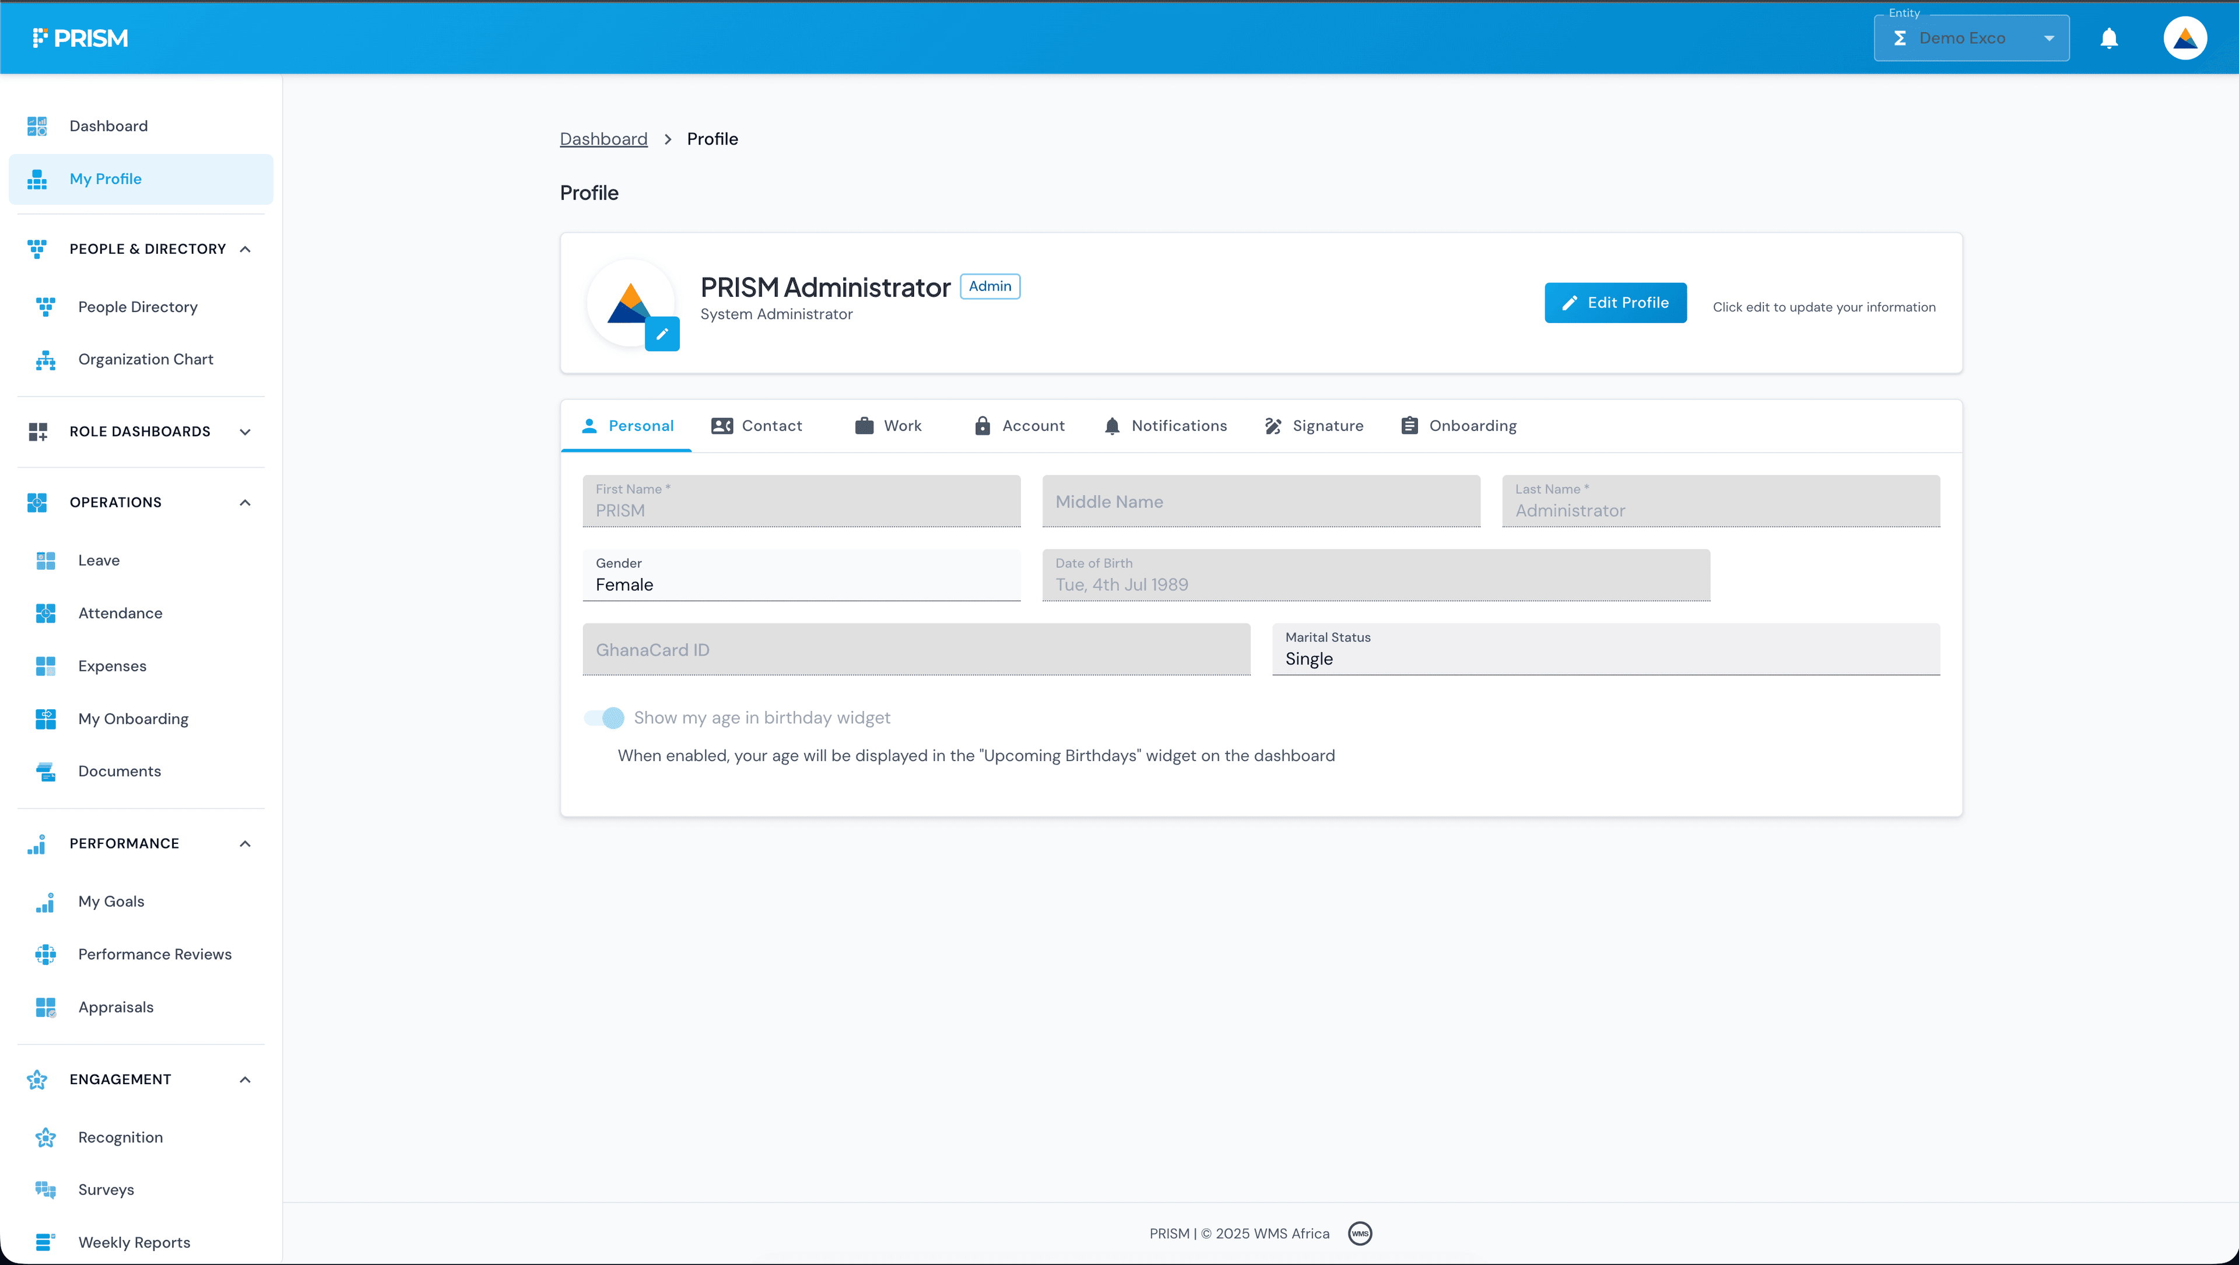2239x1265 pixels.
Task: Click the PRISM logo in the header
Action: pyautogui.click(x=81, y=37)
